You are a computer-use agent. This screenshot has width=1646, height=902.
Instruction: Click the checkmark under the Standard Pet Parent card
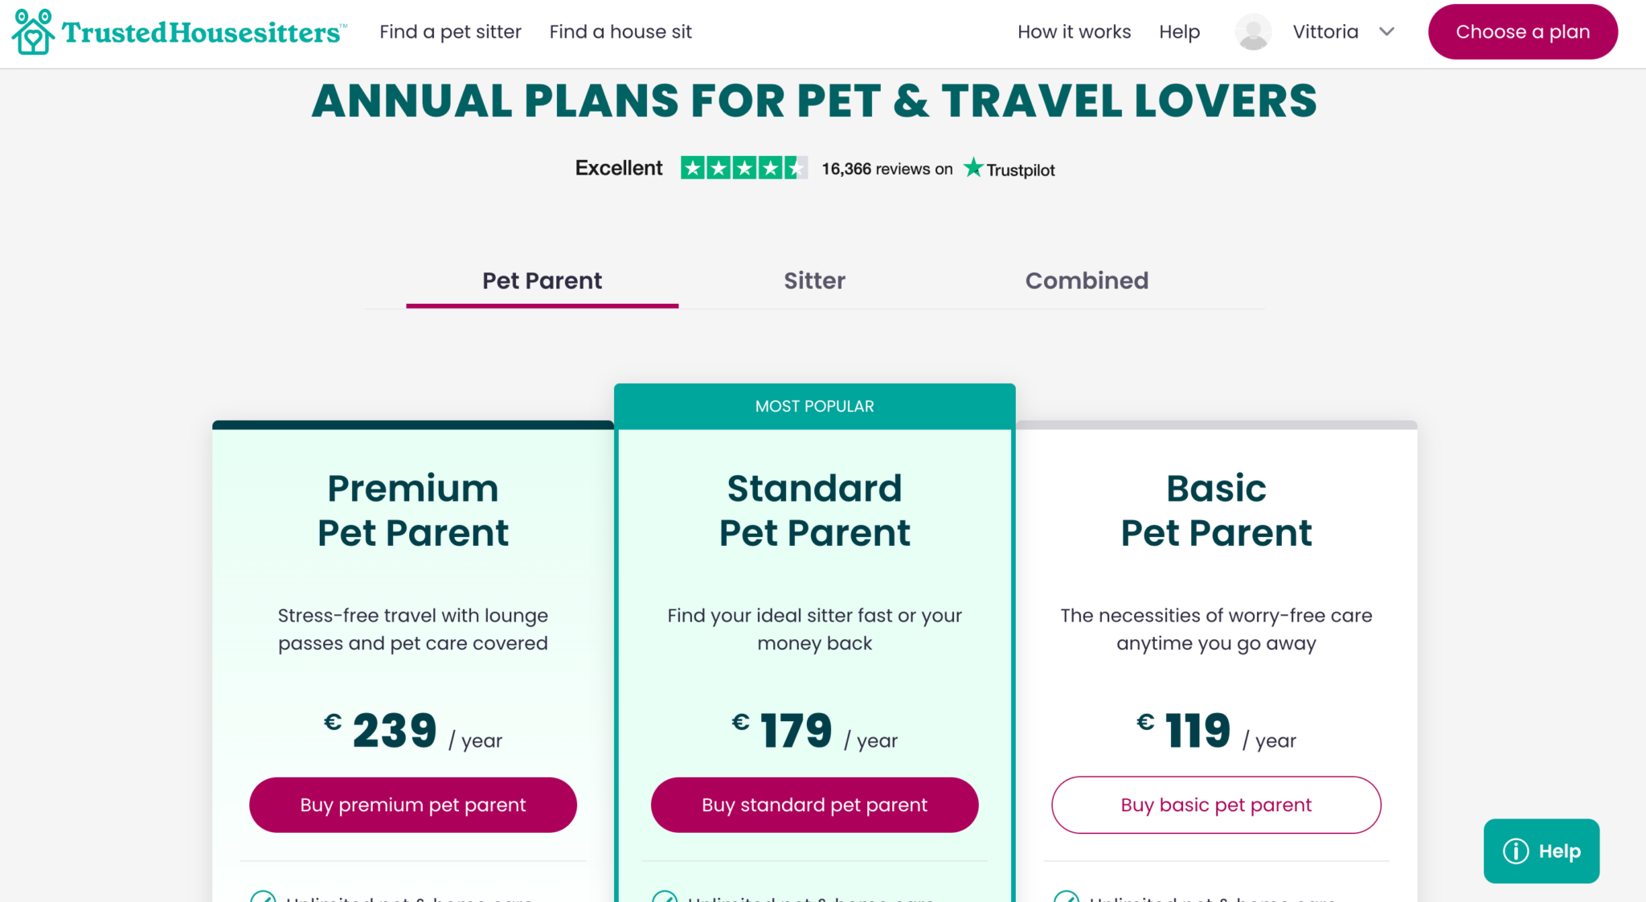[x=665, y=897]
